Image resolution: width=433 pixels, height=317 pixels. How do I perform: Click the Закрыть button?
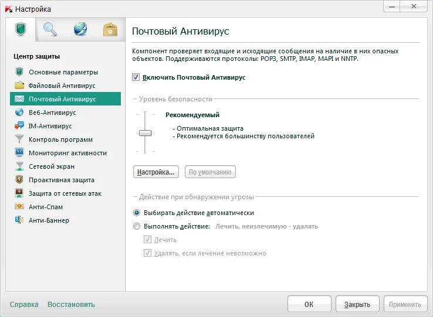pyautogui.click(x=357, y=304)
